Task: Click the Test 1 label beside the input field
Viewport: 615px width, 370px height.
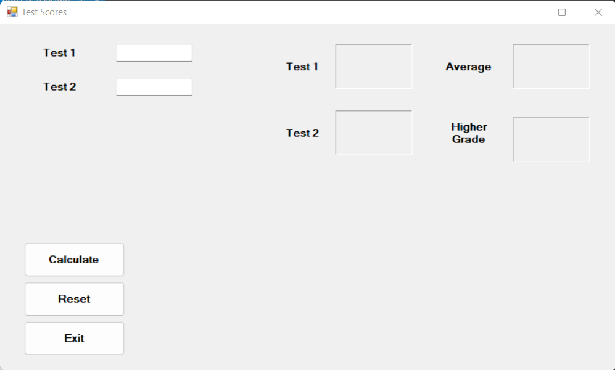Action: coord(59,53)
